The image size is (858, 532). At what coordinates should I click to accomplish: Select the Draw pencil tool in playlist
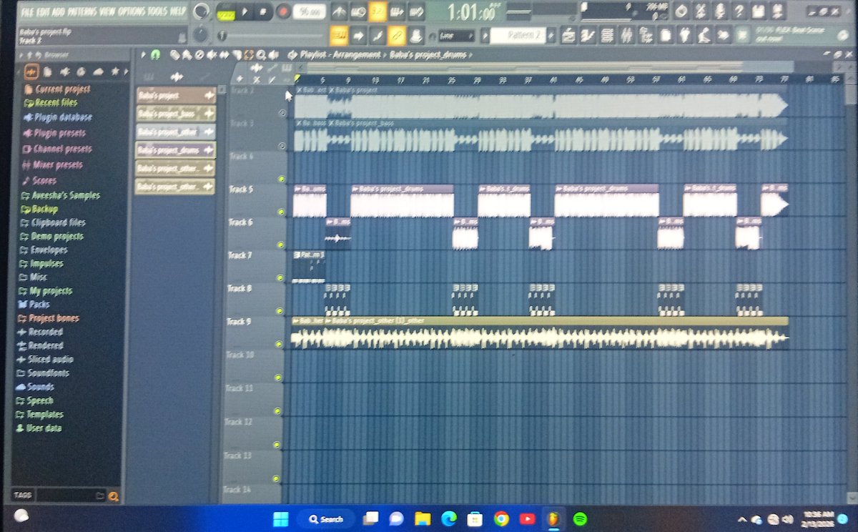click(174, 55)
